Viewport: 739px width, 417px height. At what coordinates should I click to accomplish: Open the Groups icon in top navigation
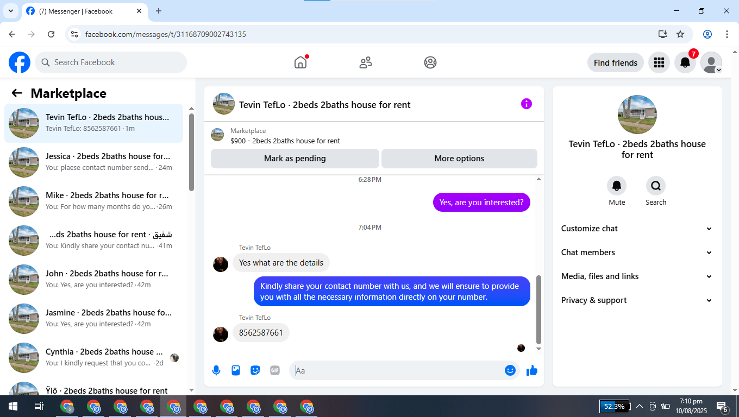point(430,62)
